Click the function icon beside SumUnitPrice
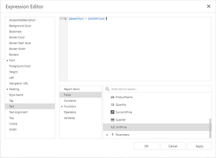This screenshot has height=158, width=216. click(x=113, y=112)
